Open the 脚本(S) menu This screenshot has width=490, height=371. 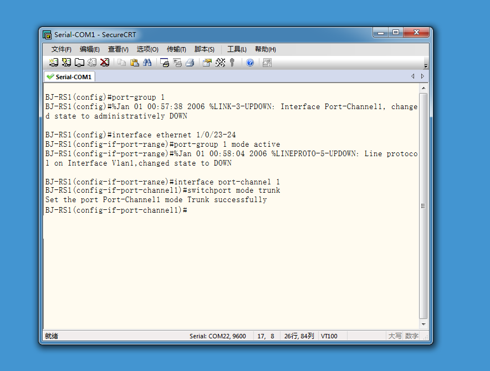point(205,49)
